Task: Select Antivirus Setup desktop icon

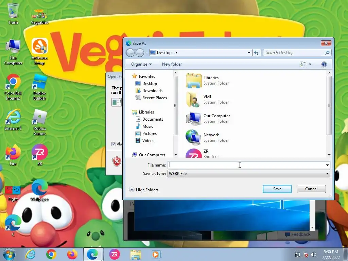Action: coord(39,52)
